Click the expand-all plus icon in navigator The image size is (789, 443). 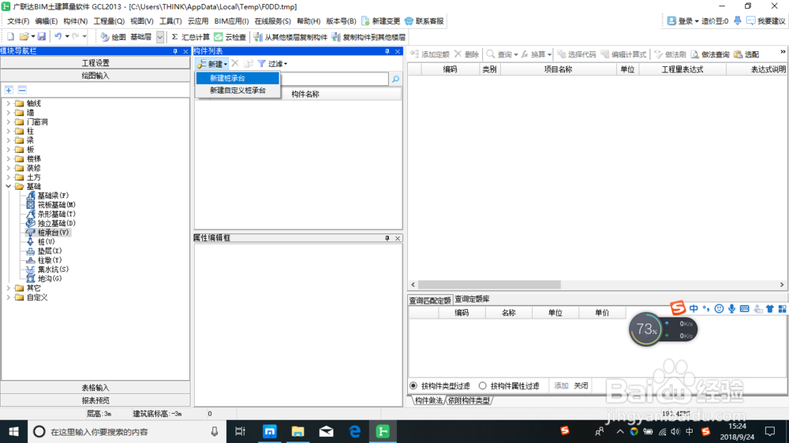click(9, 90)
